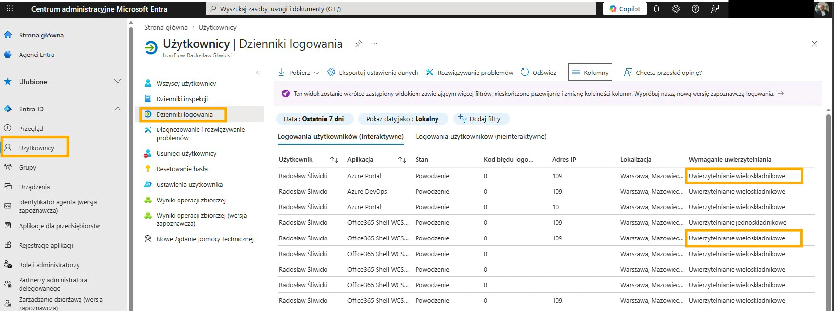Screen dimensions: 834x311
Task: Open the help question mark icon
Action: 695,9
